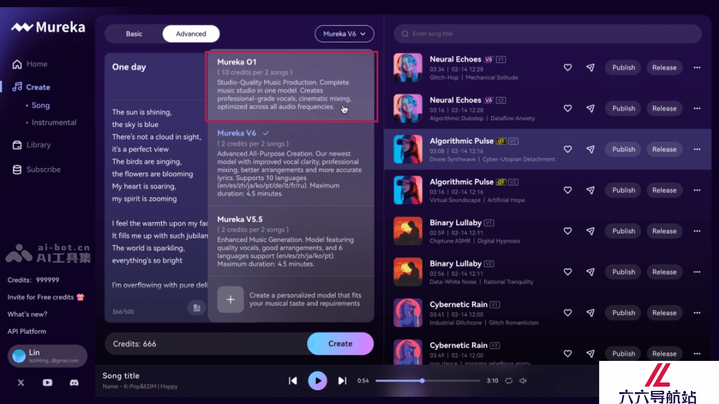This screenshot has height=404, width=719.
Task: Click the Mureka logo
Action: pos(48,27)
